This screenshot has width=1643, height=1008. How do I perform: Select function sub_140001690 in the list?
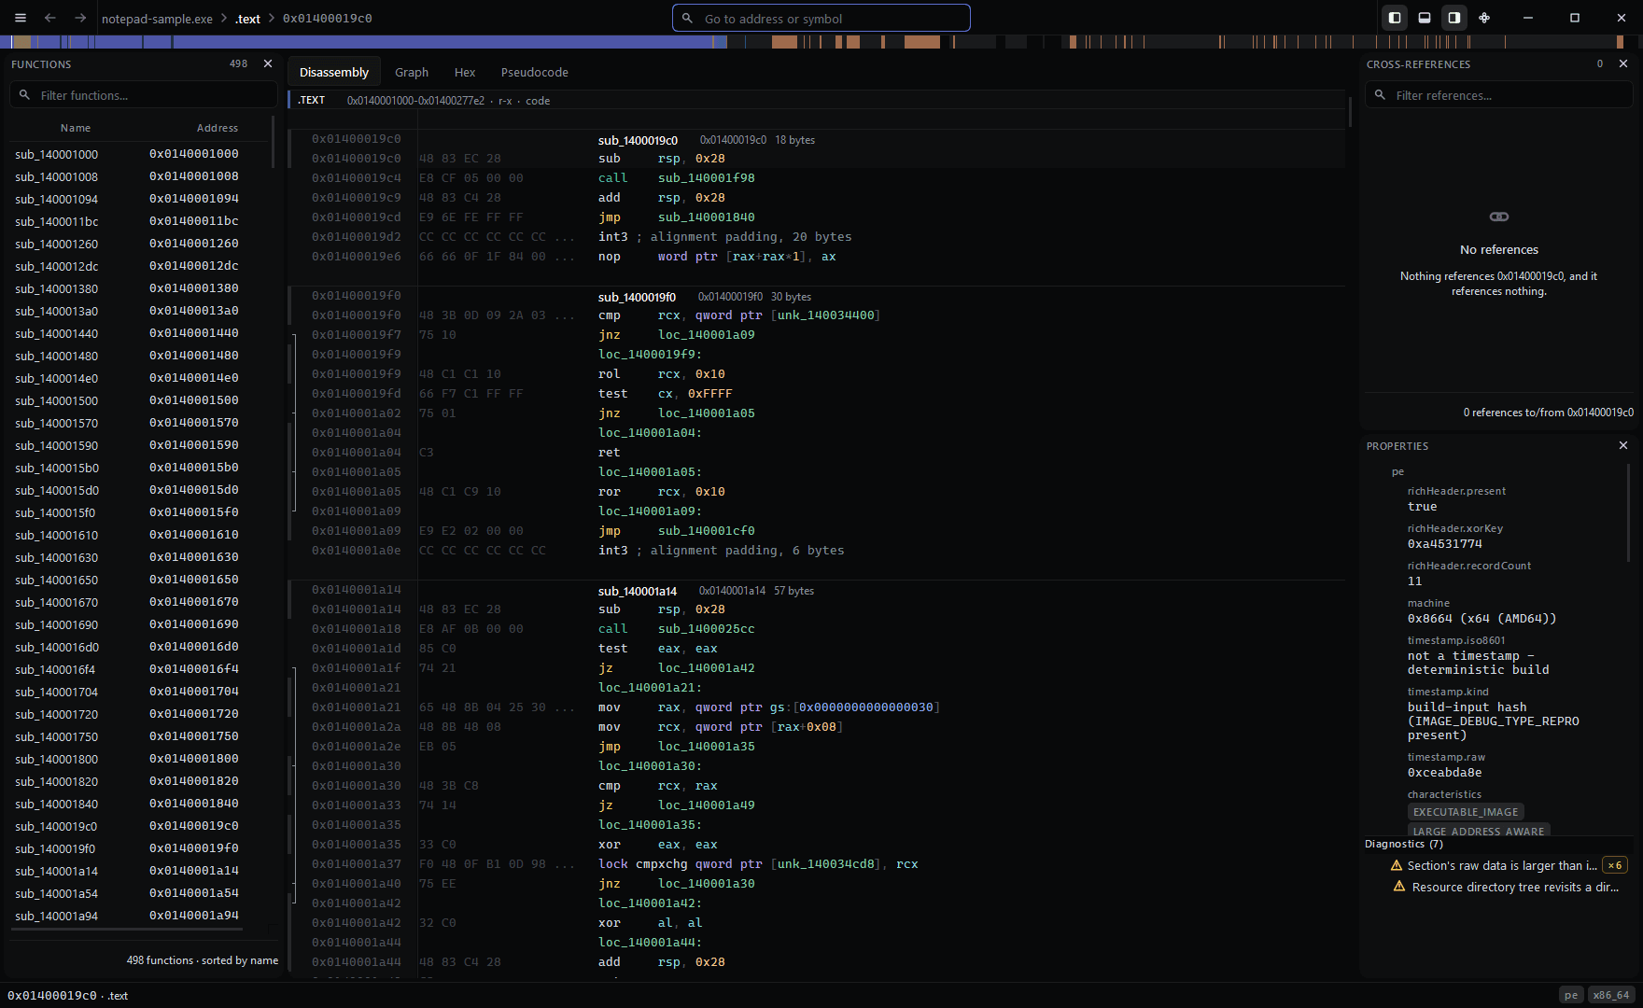click(x=140, y=624)
